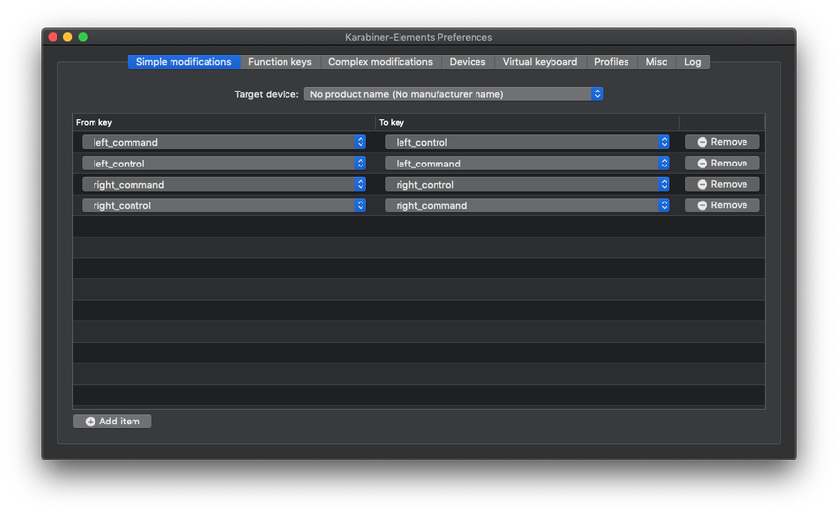This screenshot has height=515, width=838.
Task: Open the right_control From key dropdown
Action: [x=224, y=205]
